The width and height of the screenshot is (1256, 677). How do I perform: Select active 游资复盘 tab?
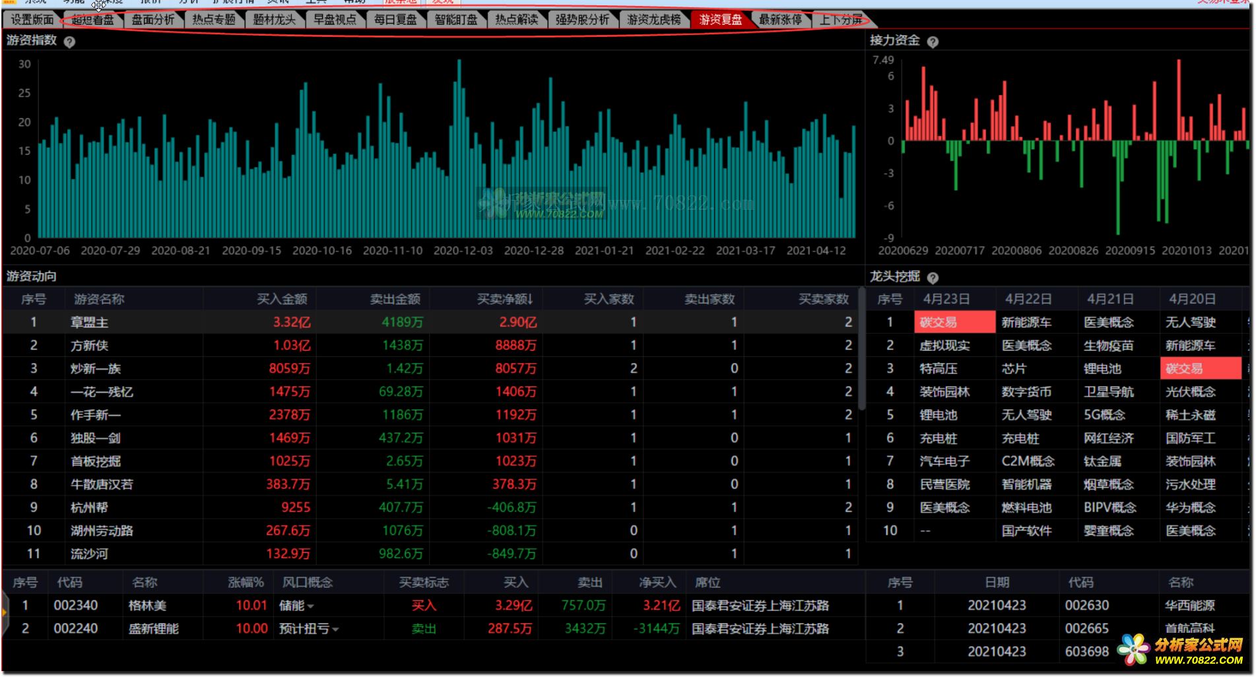point(721,20)
